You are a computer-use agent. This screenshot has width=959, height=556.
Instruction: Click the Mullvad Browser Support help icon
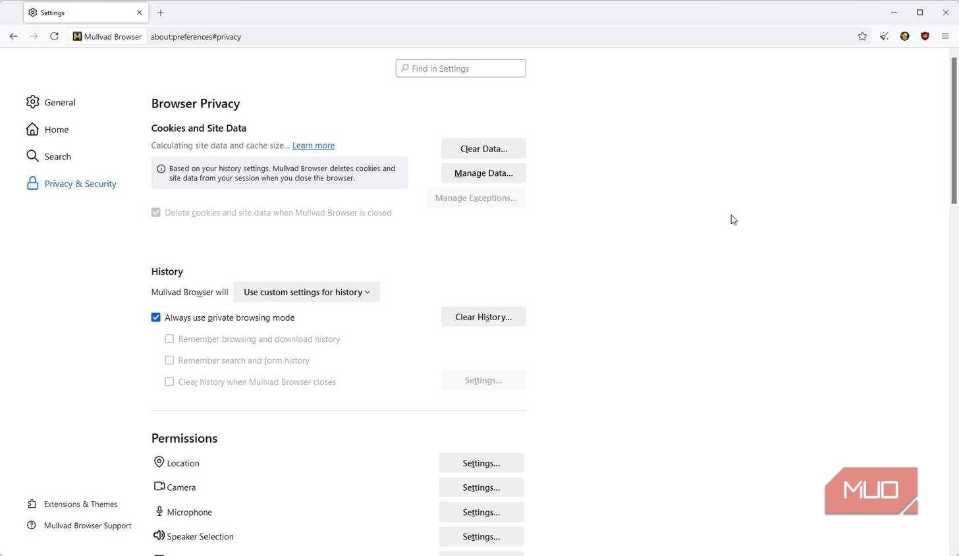pyautogui.click(x=32, y=525)
